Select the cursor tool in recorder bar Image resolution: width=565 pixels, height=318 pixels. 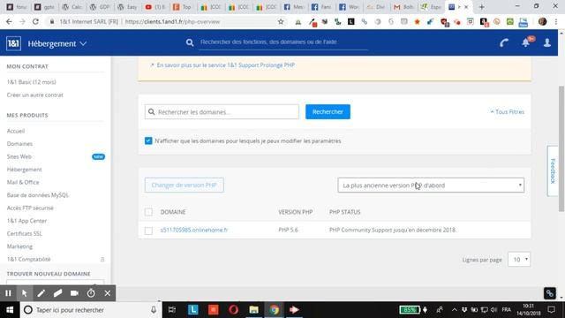(25, 293)
